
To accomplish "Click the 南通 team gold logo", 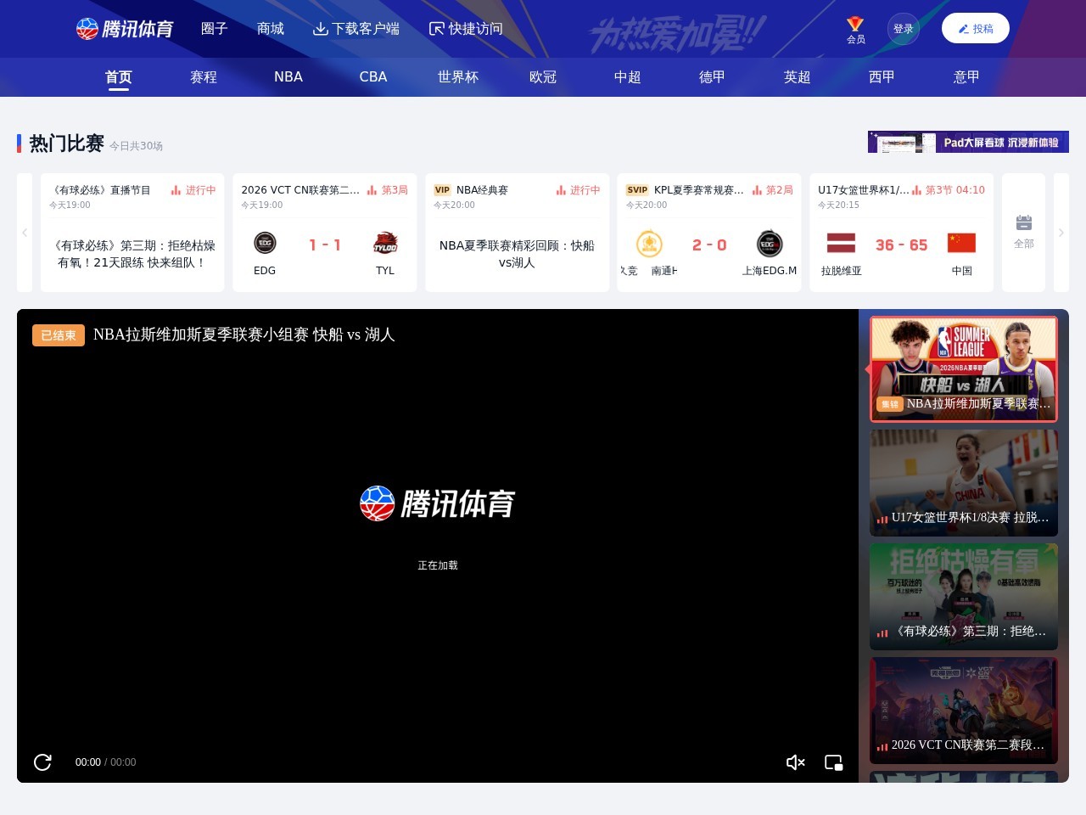I will point(649,244).
